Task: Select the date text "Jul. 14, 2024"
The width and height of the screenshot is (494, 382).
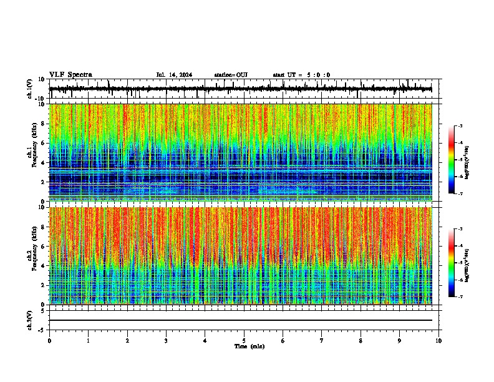Action: point(174,75)
